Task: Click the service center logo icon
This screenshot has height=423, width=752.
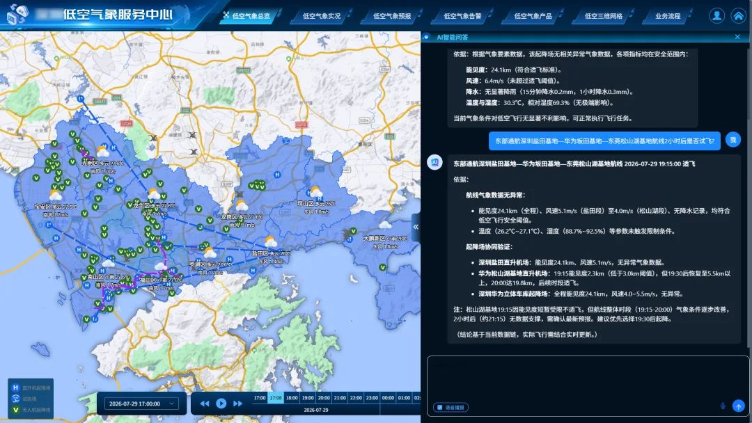Action: 17,13
